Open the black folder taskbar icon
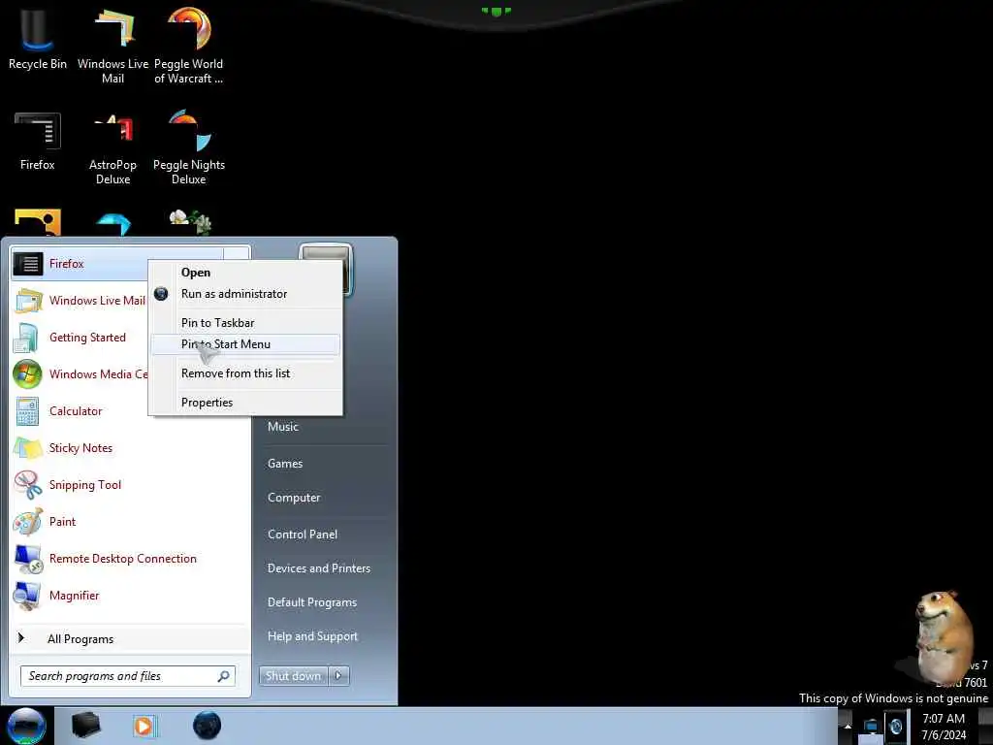The image size is (993, 745). tap(86, 726)
